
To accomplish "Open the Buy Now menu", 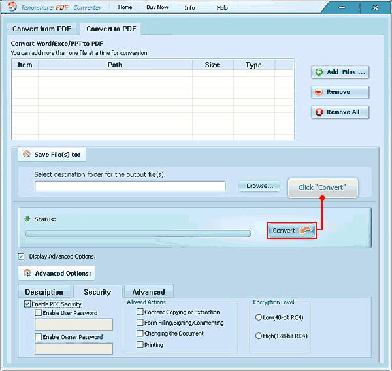I will [157, 7].
